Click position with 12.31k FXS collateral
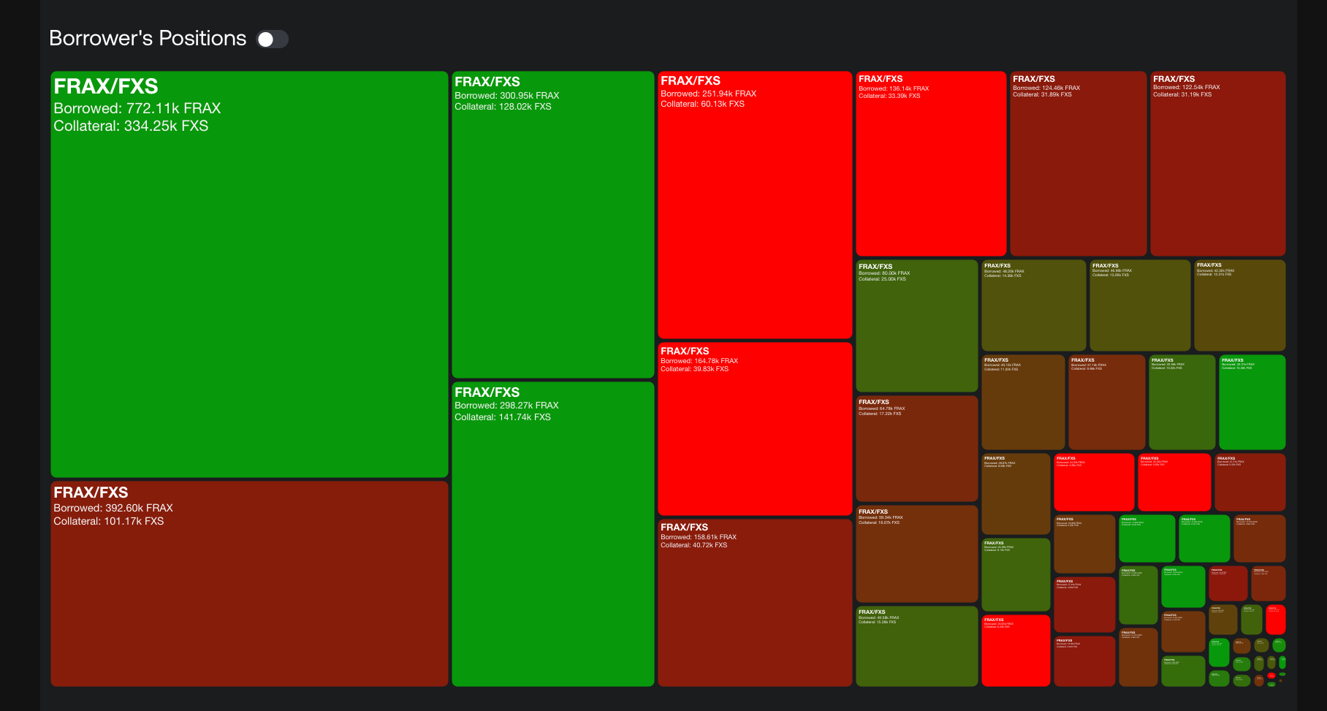 pyautogui.click(x=1239, y=305)
